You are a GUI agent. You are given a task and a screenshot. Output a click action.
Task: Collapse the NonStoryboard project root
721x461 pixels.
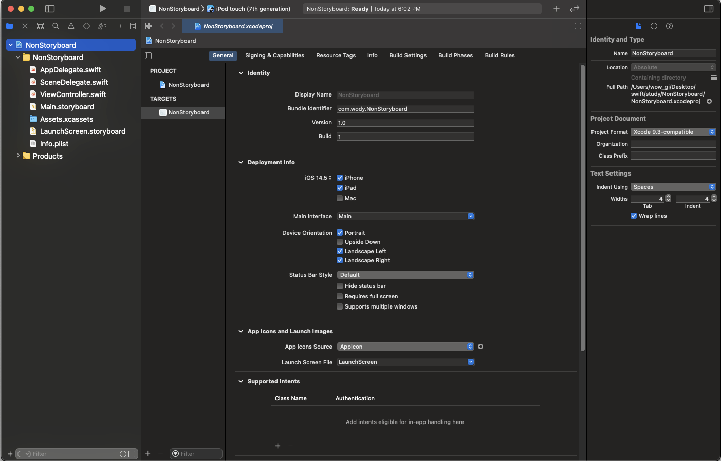pos(10,45)
